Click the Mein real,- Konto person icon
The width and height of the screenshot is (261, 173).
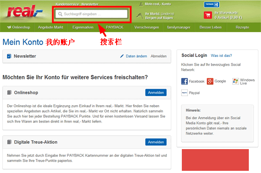(x=141, y=4)
